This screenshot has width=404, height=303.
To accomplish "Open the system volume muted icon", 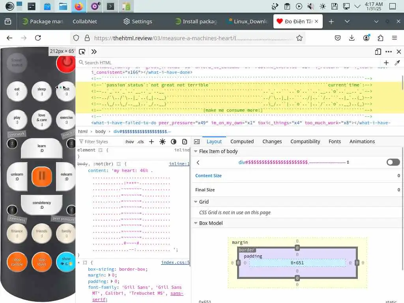I will coord(311,6).
